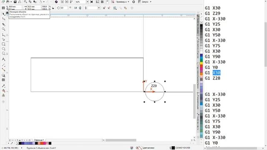The height and width of the screenshot is (150, 267).
Task: Select the Shape tool
Action: pyautogui.click(x=4, y=19)
